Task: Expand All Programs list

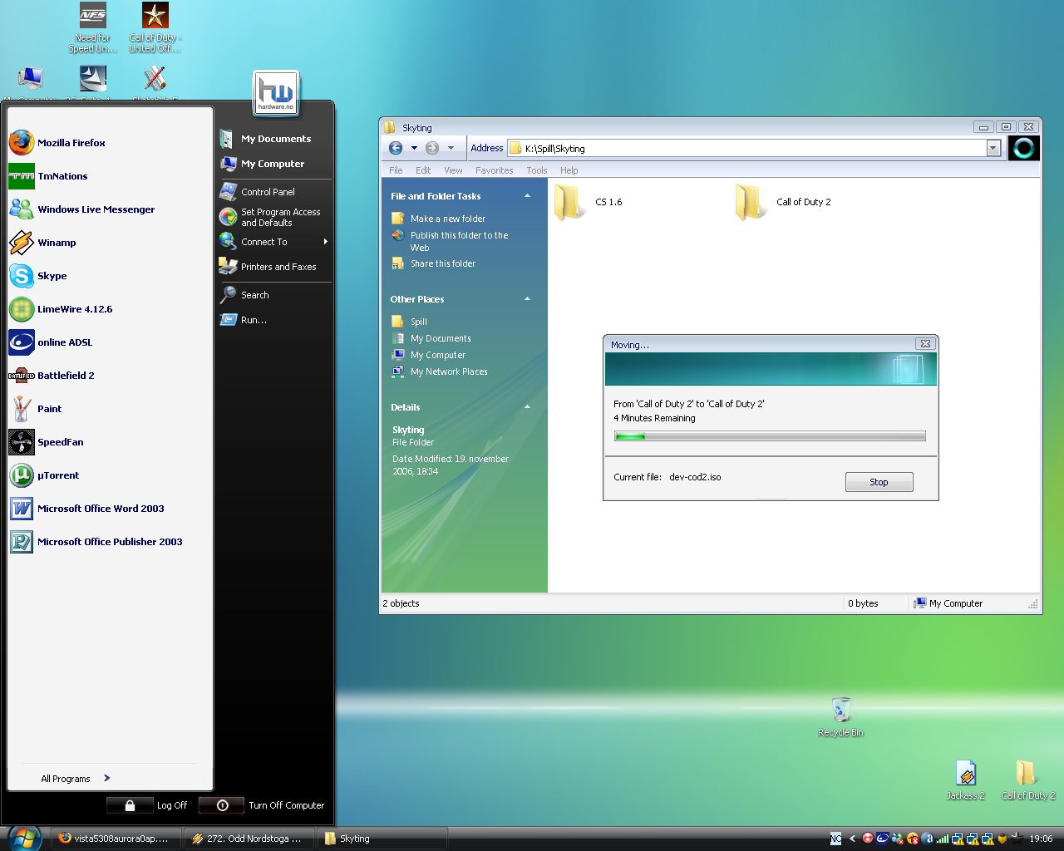Action: coord(76,779)
